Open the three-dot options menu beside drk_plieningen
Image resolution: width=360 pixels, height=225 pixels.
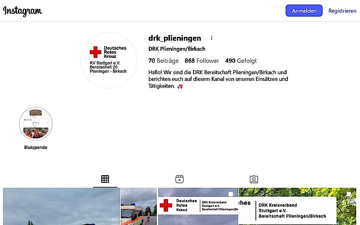click(x=212, y=38)
